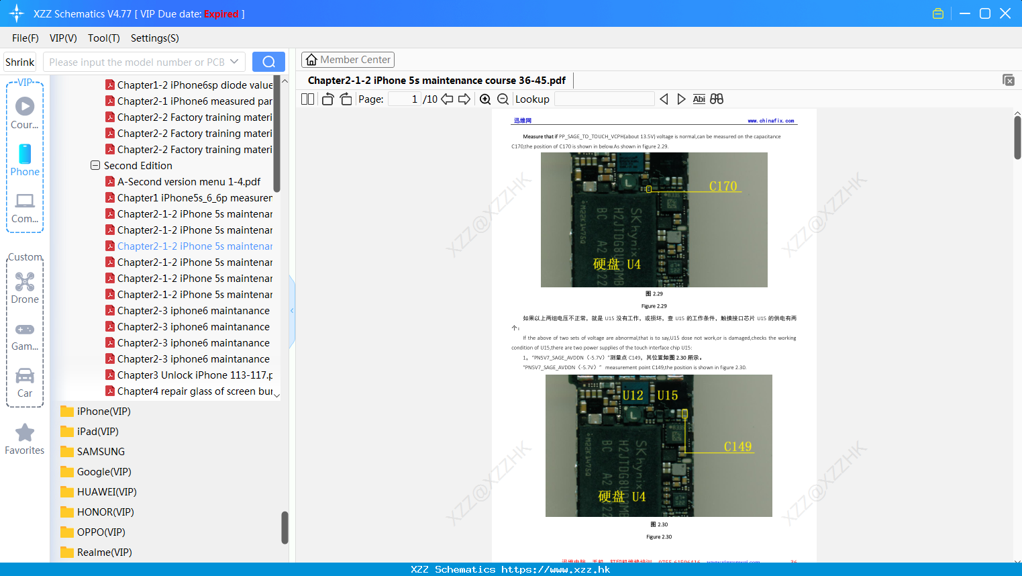Open Chapter3 Unlock iPhone 113-117 file
Image resolution: width=1022 pixels, height=576 pixels.
[189, 375]
